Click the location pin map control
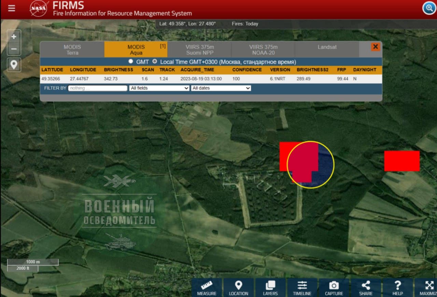The image size is (437, 297). 14,65
